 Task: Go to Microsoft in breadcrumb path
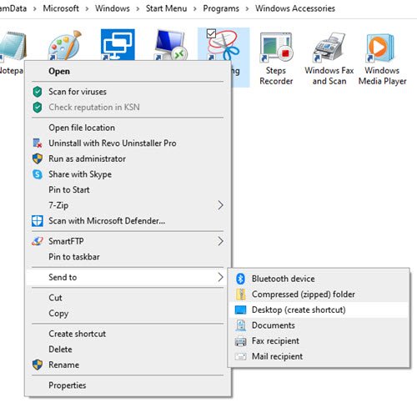click(61, 8)
